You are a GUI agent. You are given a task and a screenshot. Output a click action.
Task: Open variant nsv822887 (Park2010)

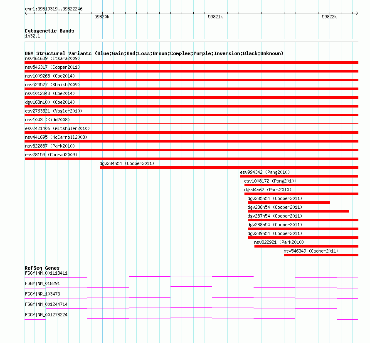50,146
